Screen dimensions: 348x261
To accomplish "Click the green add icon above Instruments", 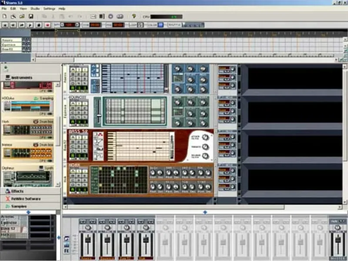I will [x=6, y=68].
